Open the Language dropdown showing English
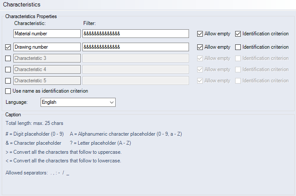This screenshot has height=196, width=296. (78, 102)
